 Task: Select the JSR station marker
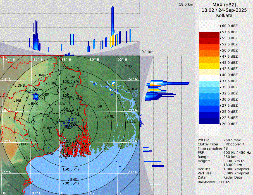coord(95,107)
